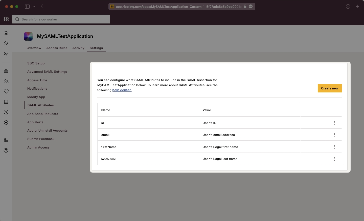Click the heart benefits icon

tap(6, 91)
